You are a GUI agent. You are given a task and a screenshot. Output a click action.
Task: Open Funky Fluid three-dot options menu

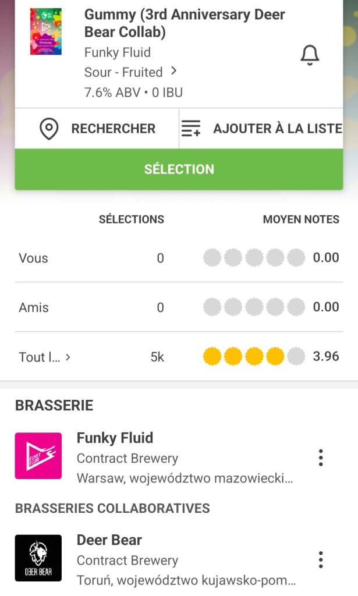coord(321,458)
